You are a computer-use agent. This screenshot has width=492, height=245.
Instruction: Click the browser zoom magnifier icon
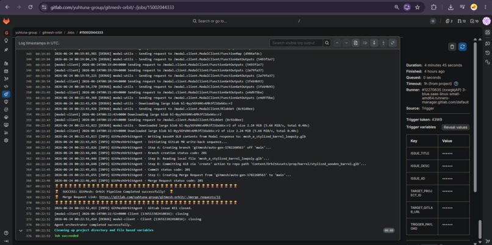pyautogui.click(x=397, y=7)
